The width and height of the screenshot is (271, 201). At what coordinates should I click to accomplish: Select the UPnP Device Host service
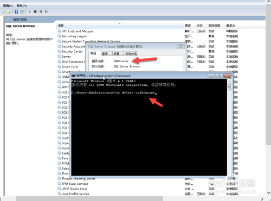[74, 189]
